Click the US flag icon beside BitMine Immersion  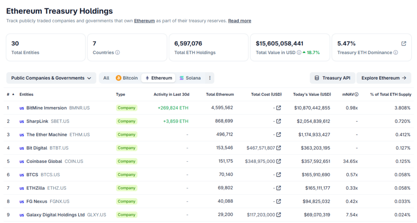[x=22, y=108]
